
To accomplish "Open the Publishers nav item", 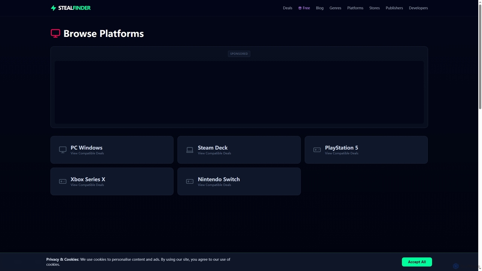I will [x=394, y=8].
